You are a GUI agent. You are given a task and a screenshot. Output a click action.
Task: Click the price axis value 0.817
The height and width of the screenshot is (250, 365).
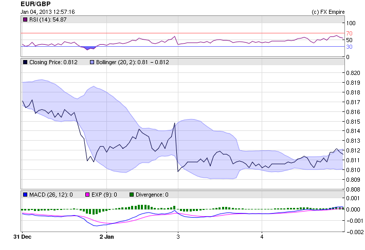point(353,102)
